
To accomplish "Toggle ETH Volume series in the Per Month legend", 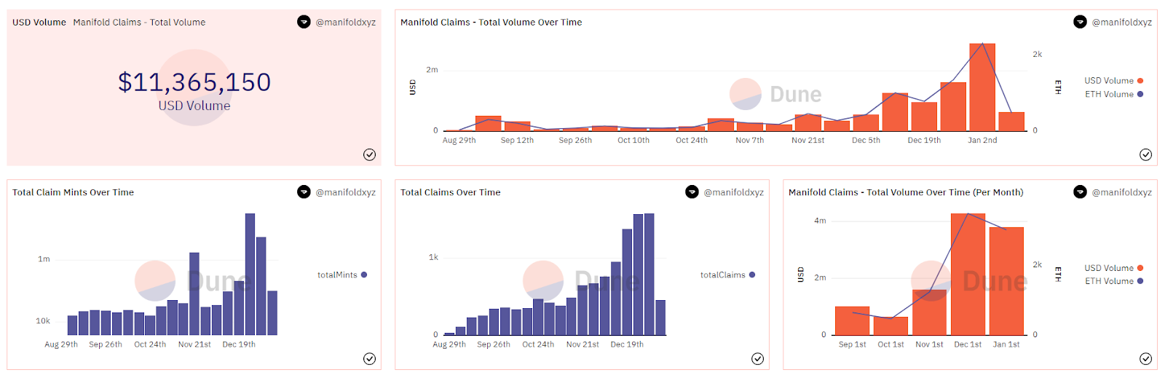I will coord(1109,281).
